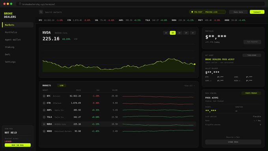This screenshot has width=268, height=151.
Task: Click the search magnifier icon
Action: [41, 12]
